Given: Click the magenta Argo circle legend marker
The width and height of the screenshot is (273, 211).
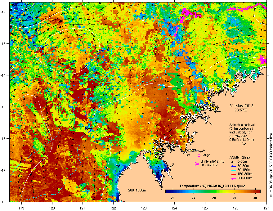Looking at the screenshot, I should tap(199, 155).
